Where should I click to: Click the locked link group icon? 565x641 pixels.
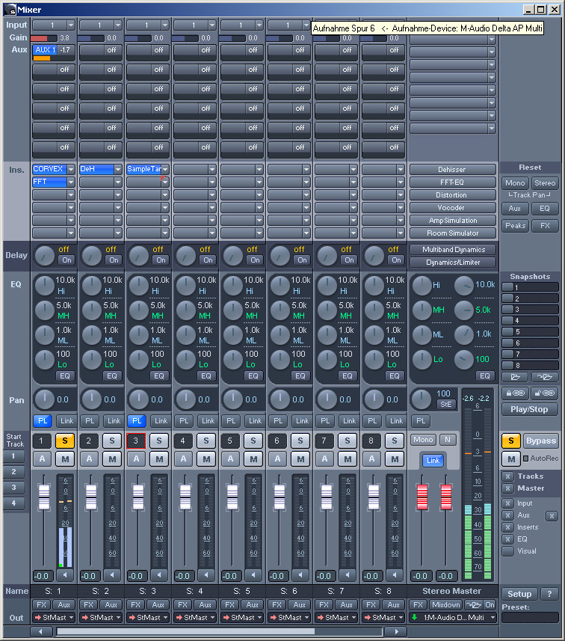[x=515, y=393]
